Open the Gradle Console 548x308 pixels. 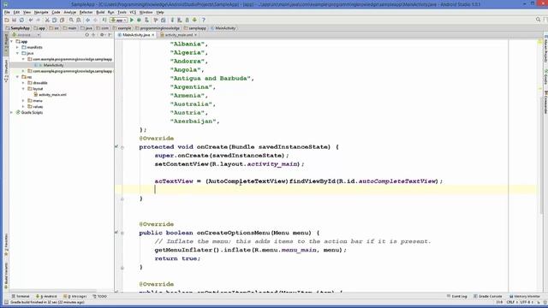pyautogui.click(x=487, y=297)
